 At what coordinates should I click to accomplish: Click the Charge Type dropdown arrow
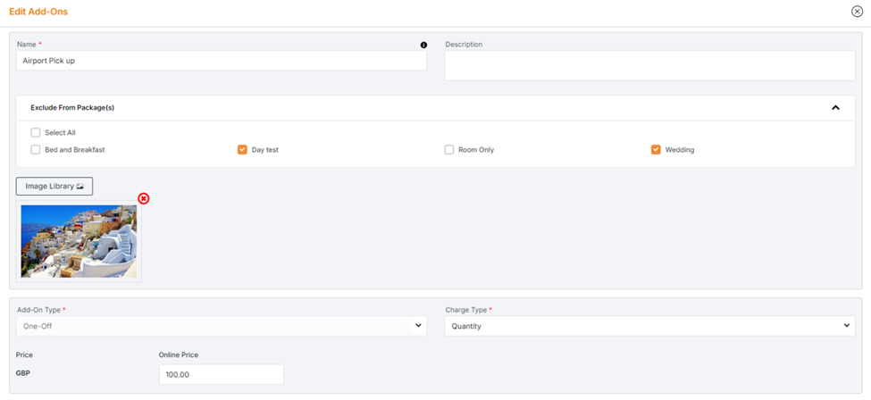pyautogui.click(x=847, y=326)
